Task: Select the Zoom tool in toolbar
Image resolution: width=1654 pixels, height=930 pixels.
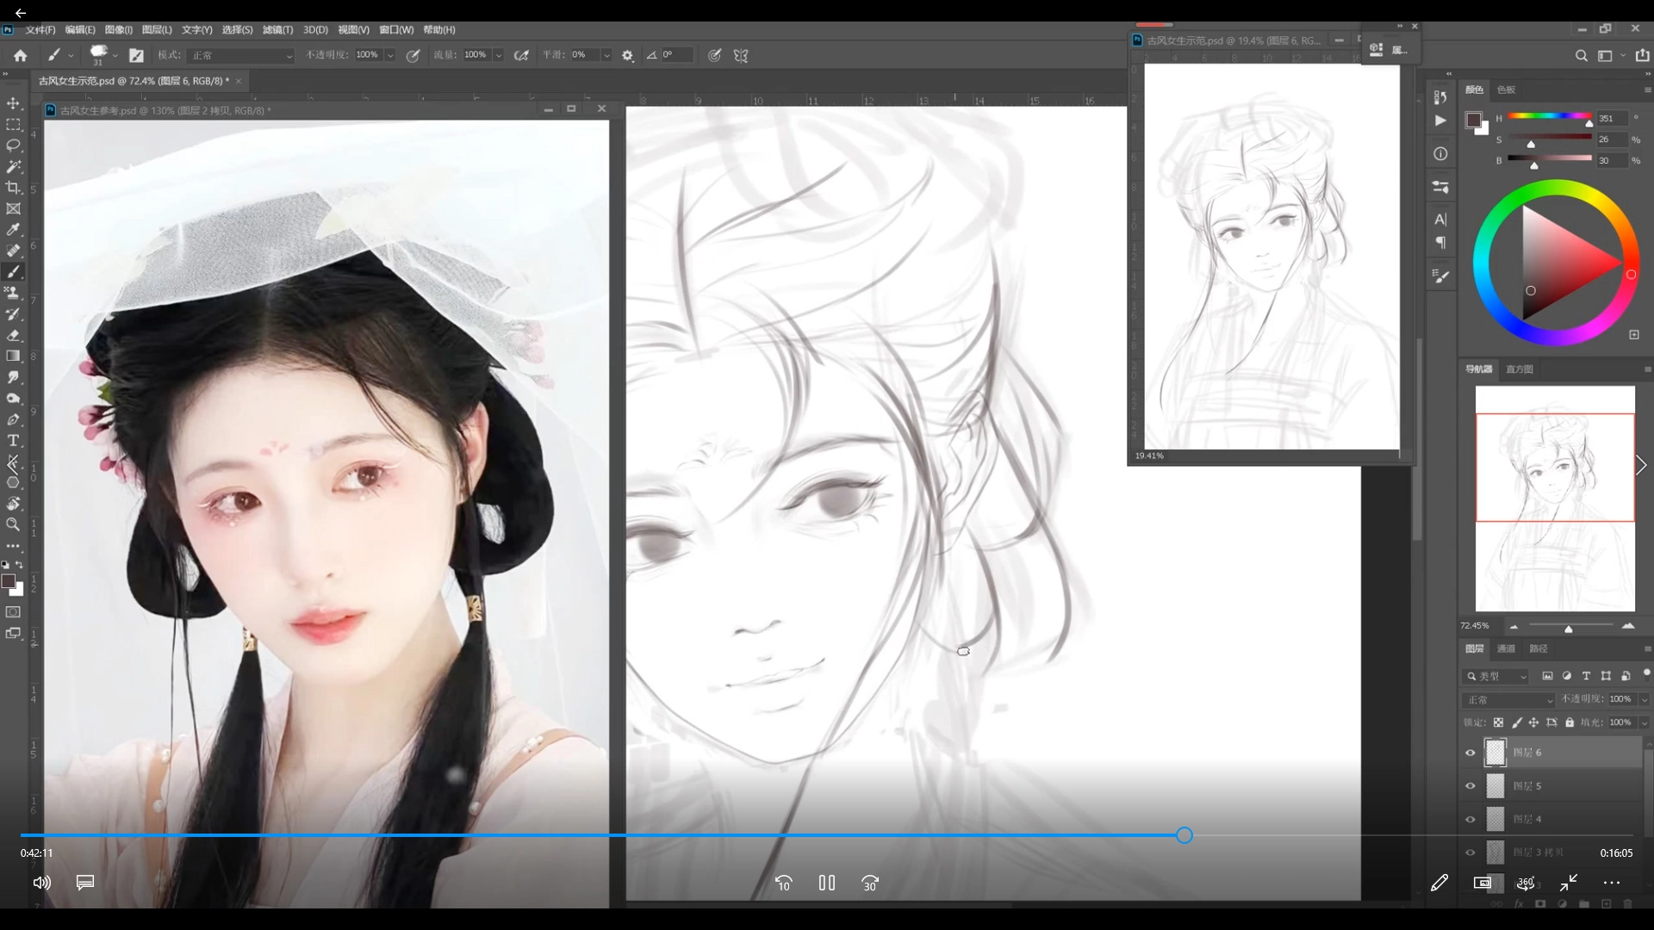Action: point(13,524)
